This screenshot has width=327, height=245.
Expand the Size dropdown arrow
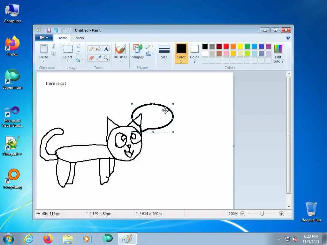(164, 61)
